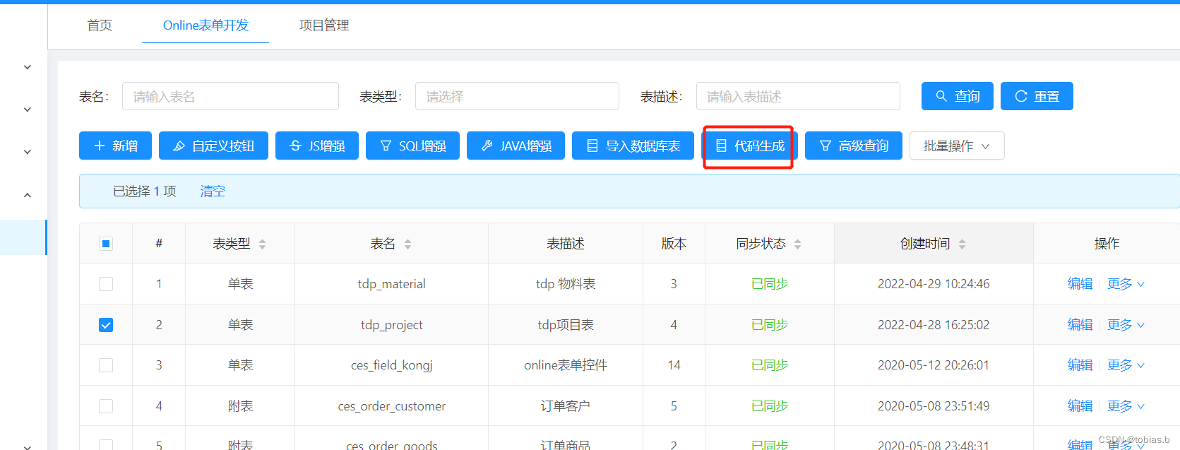Open 自定义按钮 custom button dialog
The height and width of the screenshot is (450, 1180).
click(213, 146)
